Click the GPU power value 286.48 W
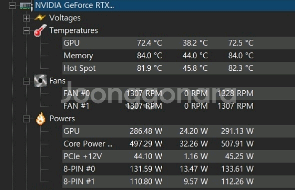This screenshot has width=295, height=190. (146, 131)
